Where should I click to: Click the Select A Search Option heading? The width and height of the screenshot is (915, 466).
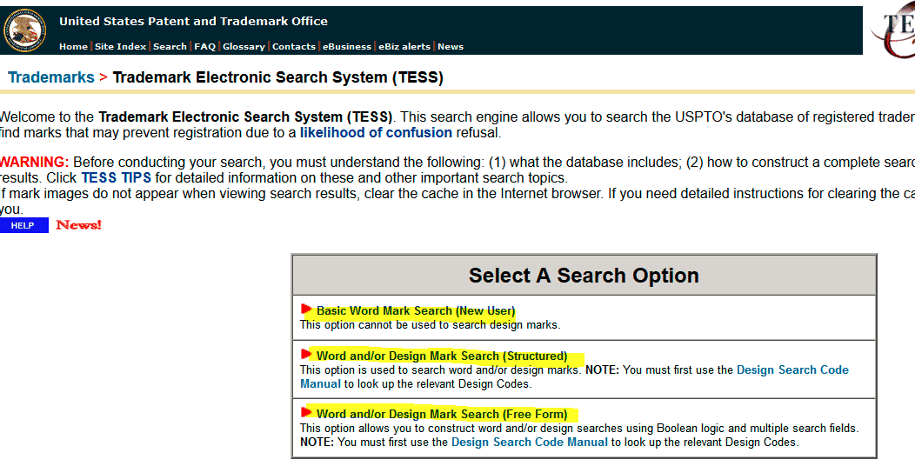pyautogui.click(x=584, y=276)
